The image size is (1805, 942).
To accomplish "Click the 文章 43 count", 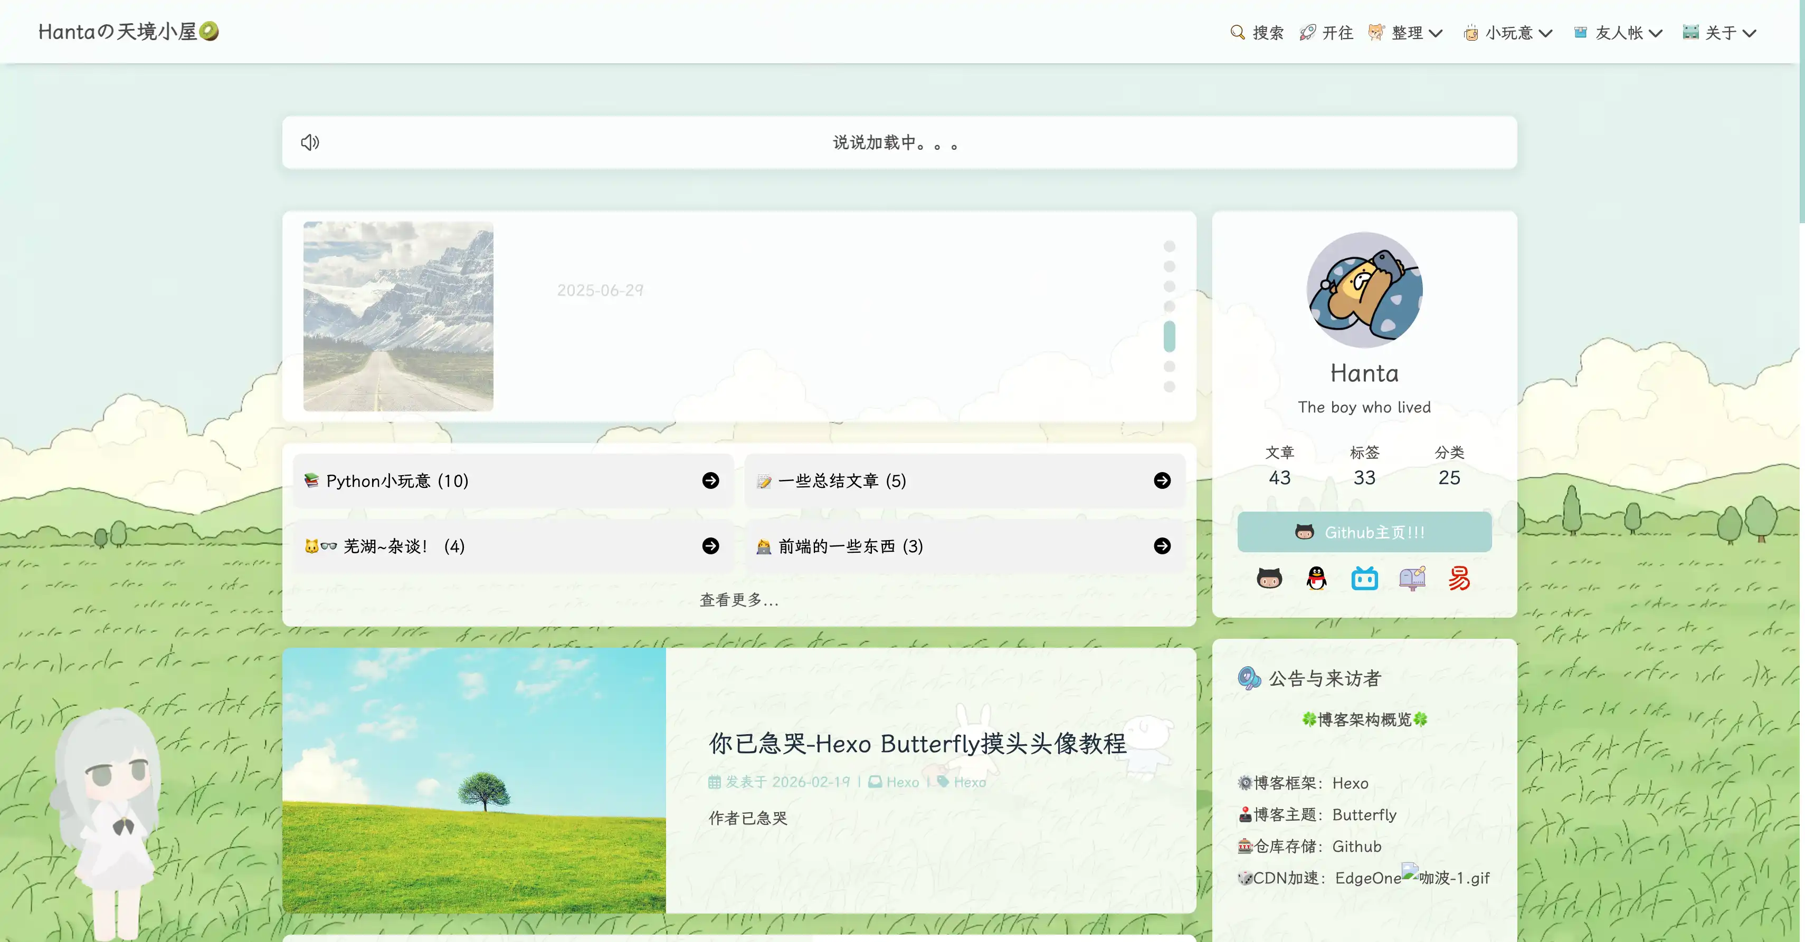I will coord(1279,465).
